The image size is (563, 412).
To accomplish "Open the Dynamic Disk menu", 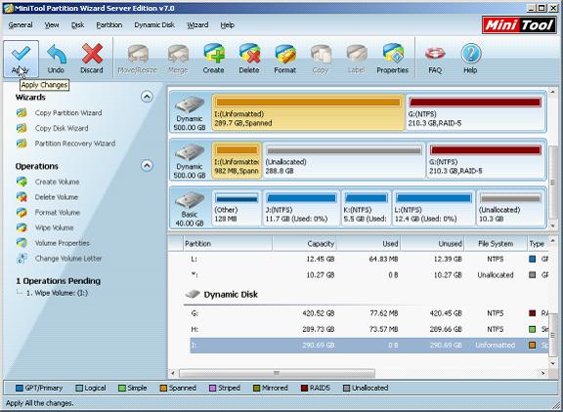I will 154,25.
